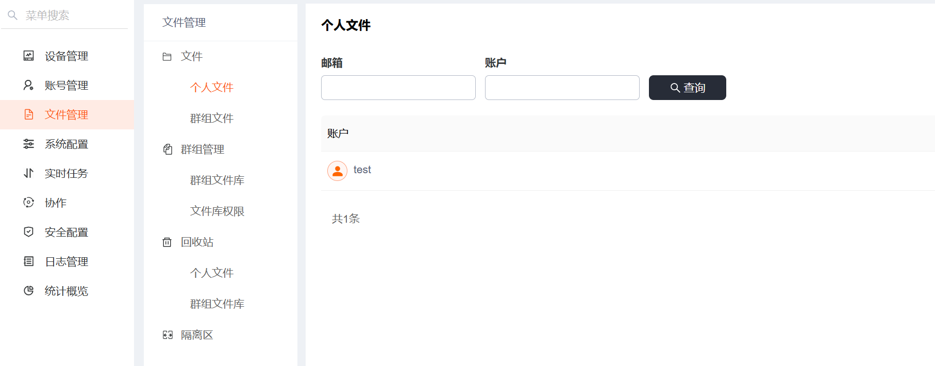Open 群组文件库 under 群组管理
The width and height of the screenshot is (935, 366).
click(217, 180)
